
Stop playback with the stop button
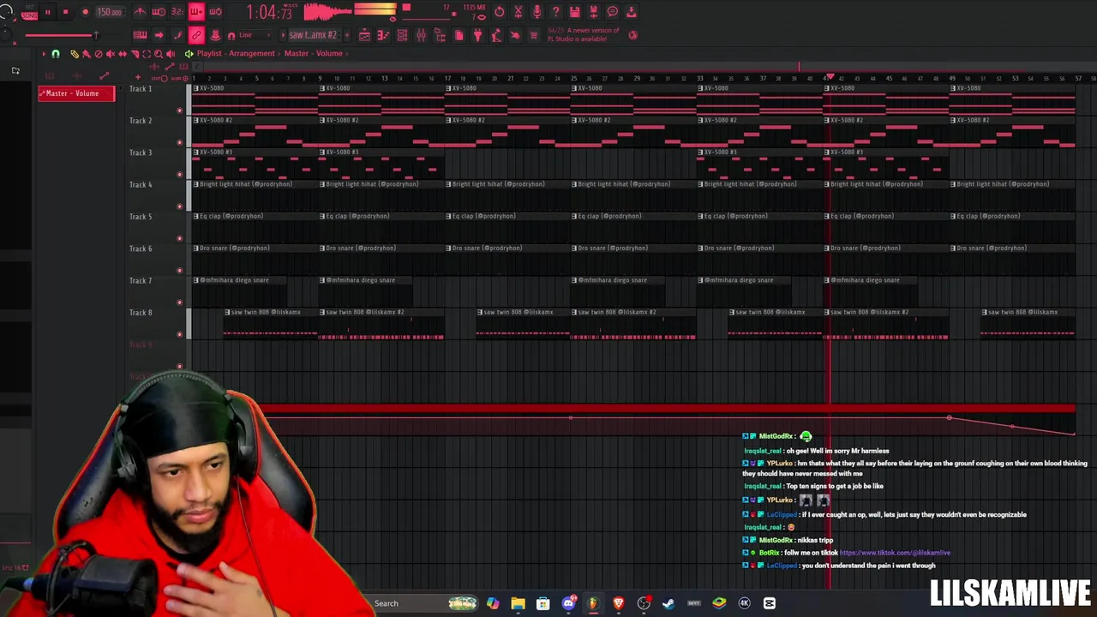[65, 12]
